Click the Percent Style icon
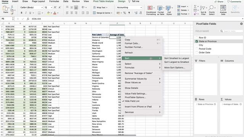Screen dimensions: 244x137 [x=125, y=13]
